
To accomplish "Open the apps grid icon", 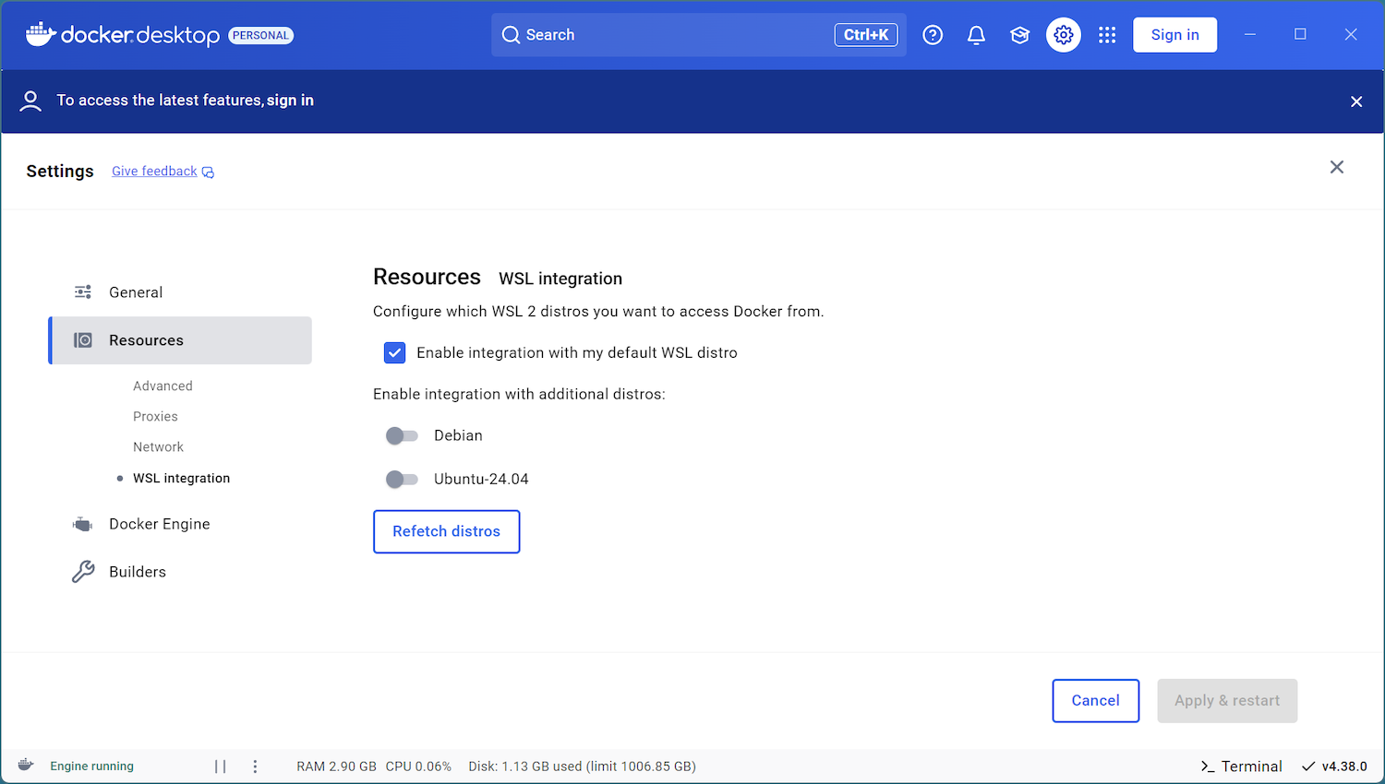I will pos(1107,35).
